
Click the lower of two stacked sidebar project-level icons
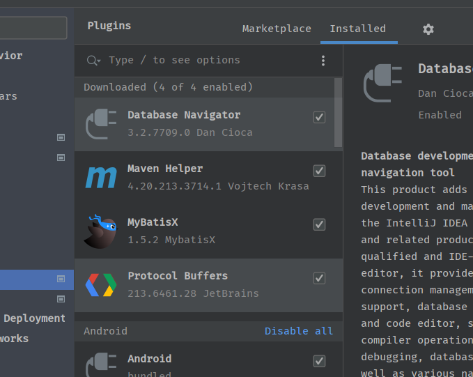61,157
